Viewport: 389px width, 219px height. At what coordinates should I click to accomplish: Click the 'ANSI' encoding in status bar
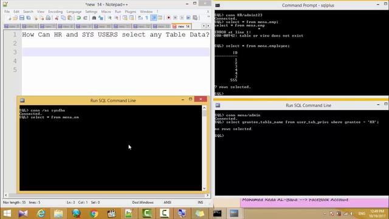pos(168,203)
